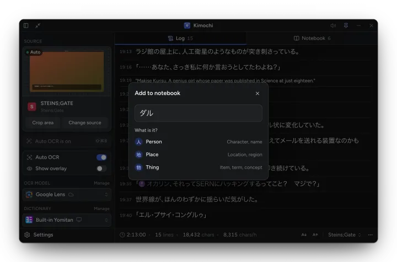The image size is (397, 262).
Task: Click the Crop area button
Action: [x=43, y=123]
